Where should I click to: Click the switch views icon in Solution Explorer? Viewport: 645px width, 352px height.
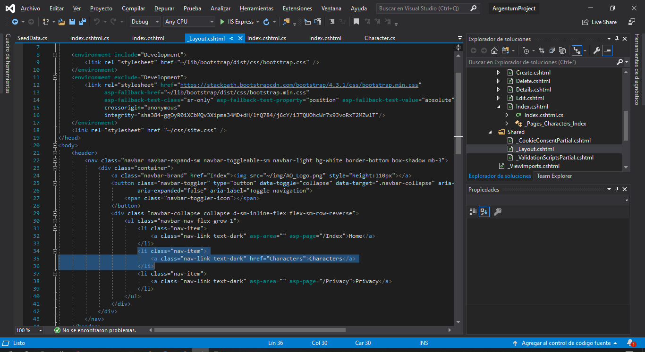(505, 50)
